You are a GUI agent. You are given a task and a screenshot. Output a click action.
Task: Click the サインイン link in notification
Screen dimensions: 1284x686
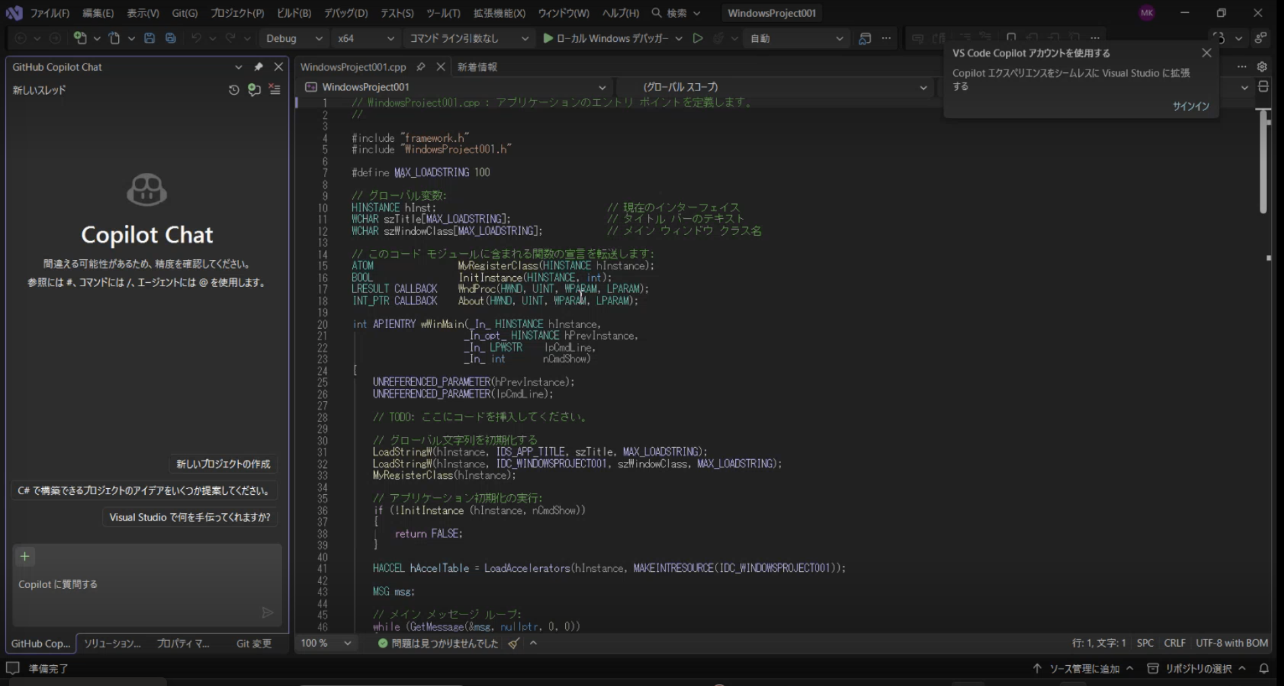coord(1191,106)
